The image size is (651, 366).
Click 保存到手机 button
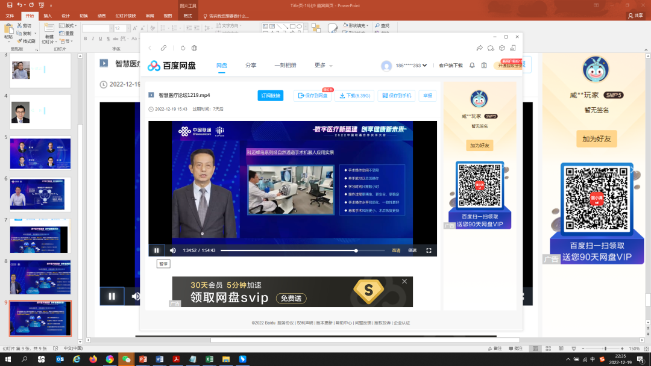pos(397,96)
